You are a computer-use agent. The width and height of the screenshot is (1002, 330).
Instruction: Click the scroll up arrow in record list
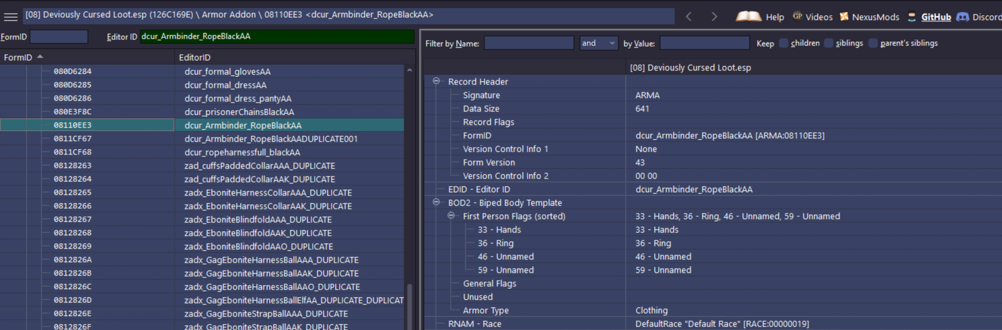click(410, 70)
